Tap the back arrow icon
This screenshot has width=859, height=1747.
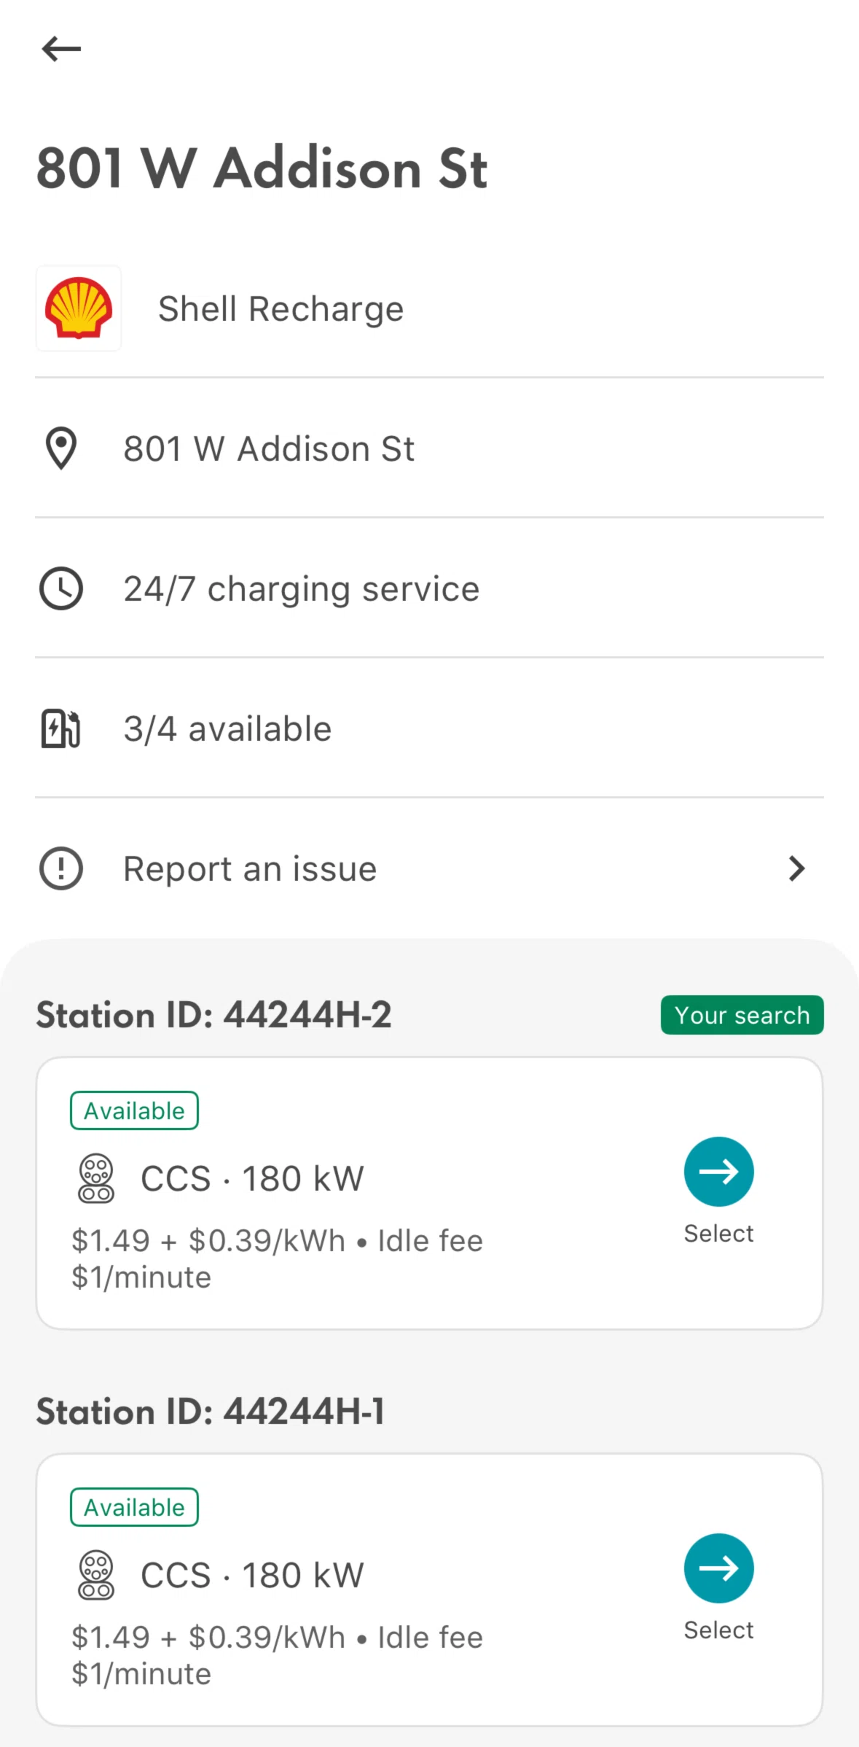pyautogui.click(x=61, y=49)
